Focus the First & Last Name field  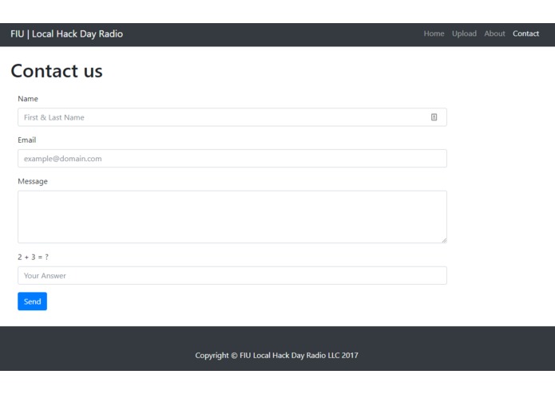[232, 117]
